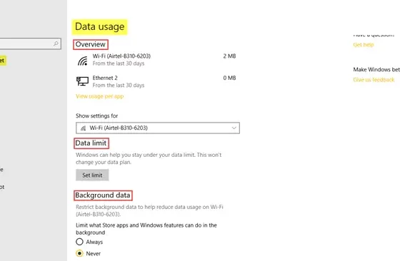Click the Wi-Fi icon inside the dropdown
The width and height of the screenshot is (400, 261).
(x=83, y=128)
